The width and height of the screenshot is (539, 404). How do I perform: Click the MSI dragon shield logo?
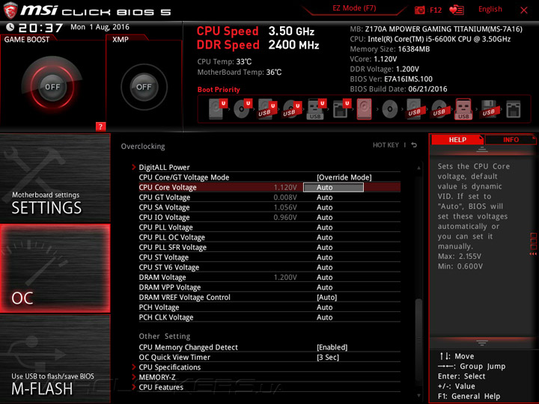pos(10,10)
